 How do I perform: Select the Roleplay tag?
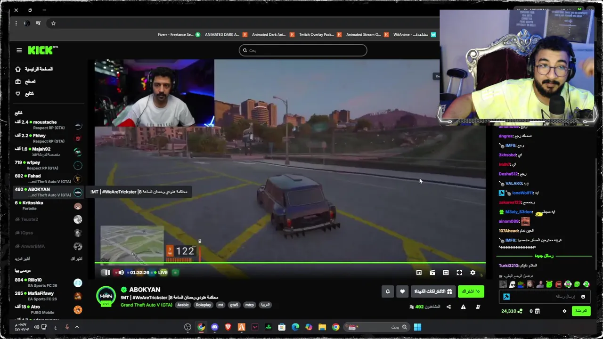[x=204, y=305]
